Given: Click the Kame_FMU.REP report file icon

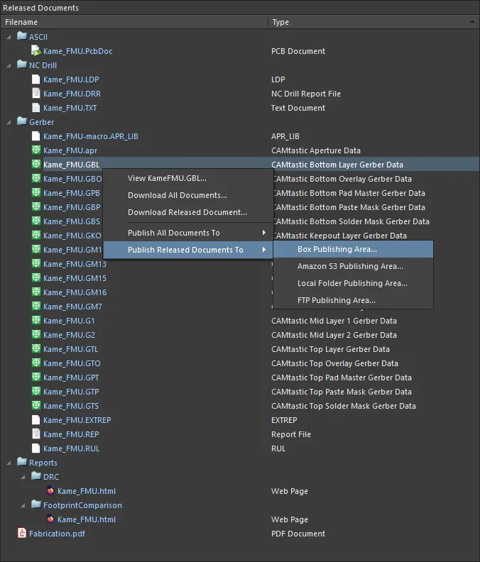Looking at the screenshot, I should pos(36,434).
